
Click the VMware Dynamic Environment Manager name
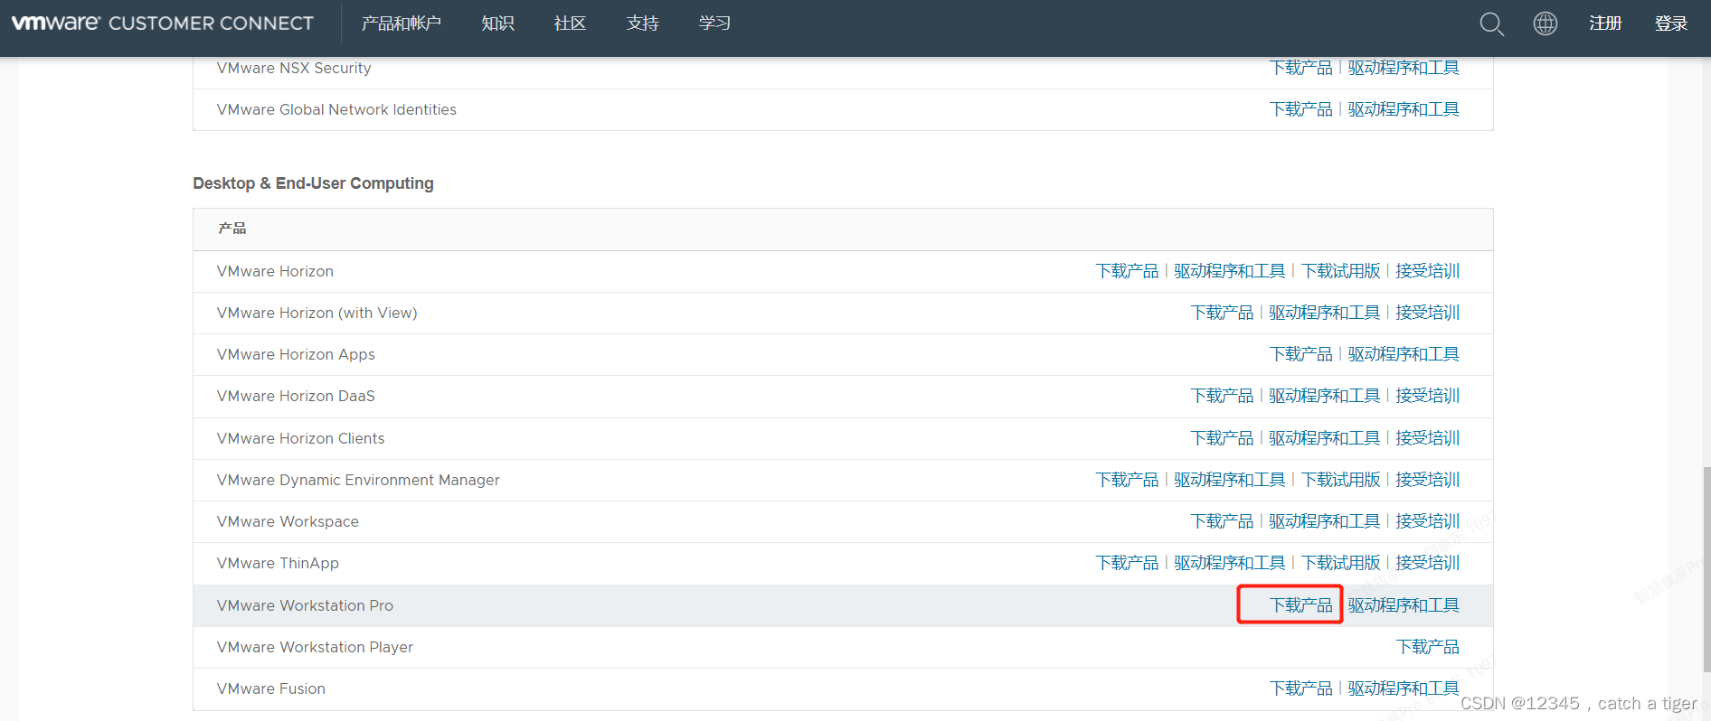pyautogui.click(x=358, y=480)
